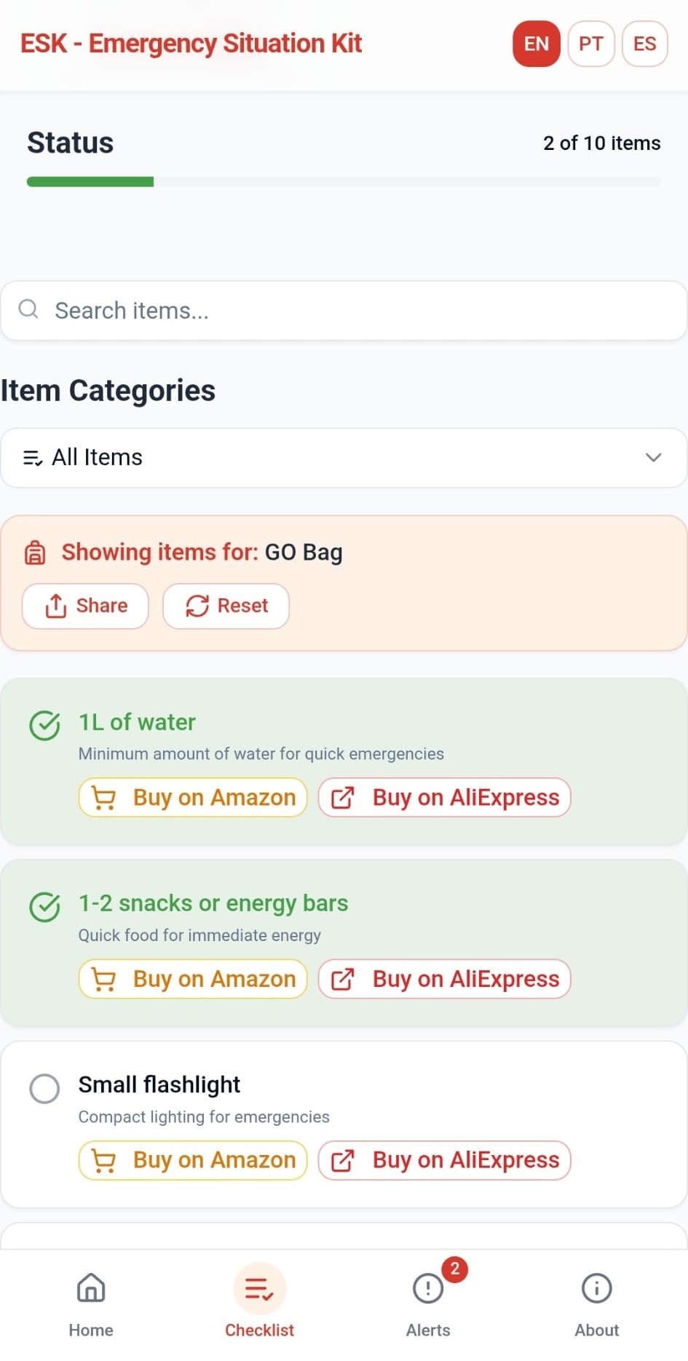Click the search magnifier icon

click(x=28, y=309)
